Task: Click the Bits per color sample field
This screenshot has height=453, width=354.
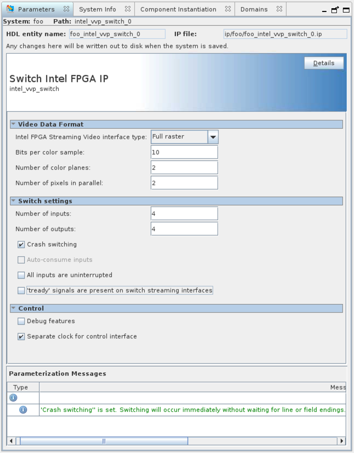Action: click(x=184, y=152)
